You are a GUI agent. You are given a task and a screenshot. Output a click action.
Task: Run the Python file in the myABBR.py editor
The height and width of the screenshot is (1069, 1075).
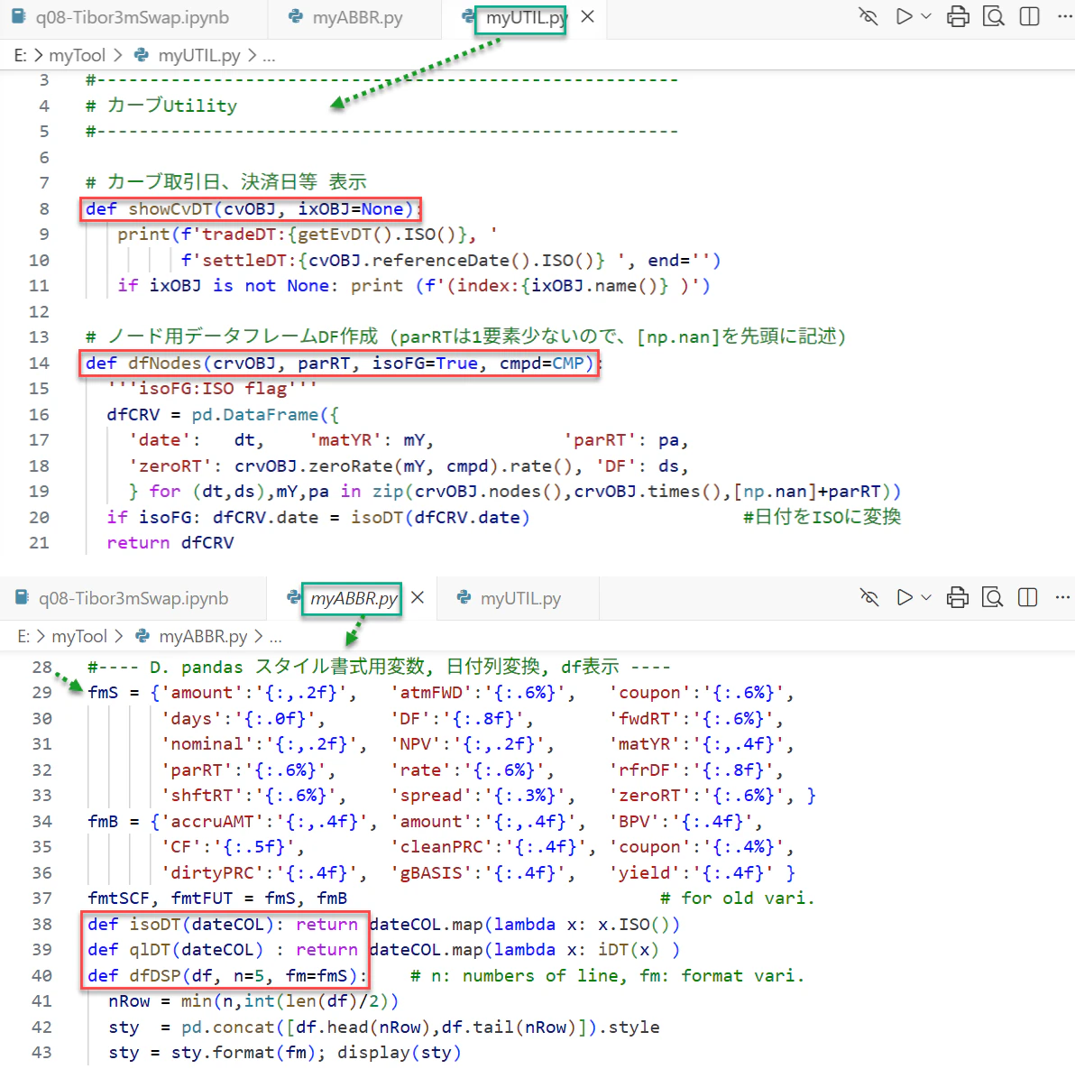(x=905, y=598)
